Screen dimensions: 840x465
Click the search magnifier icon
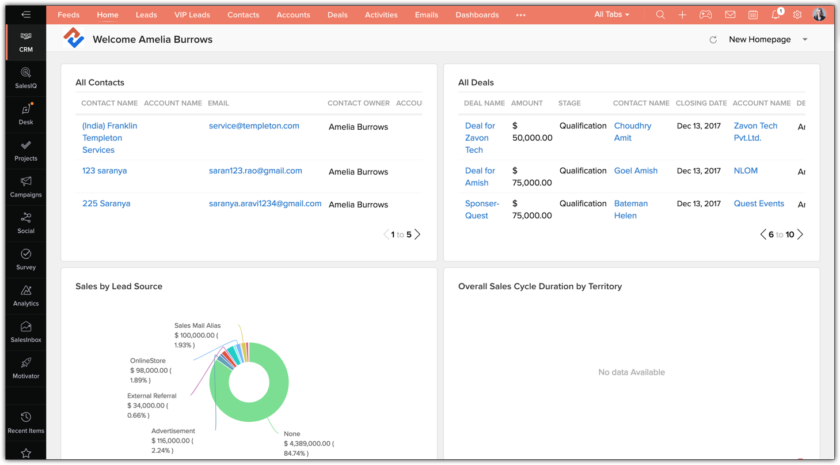click(660, 15)
